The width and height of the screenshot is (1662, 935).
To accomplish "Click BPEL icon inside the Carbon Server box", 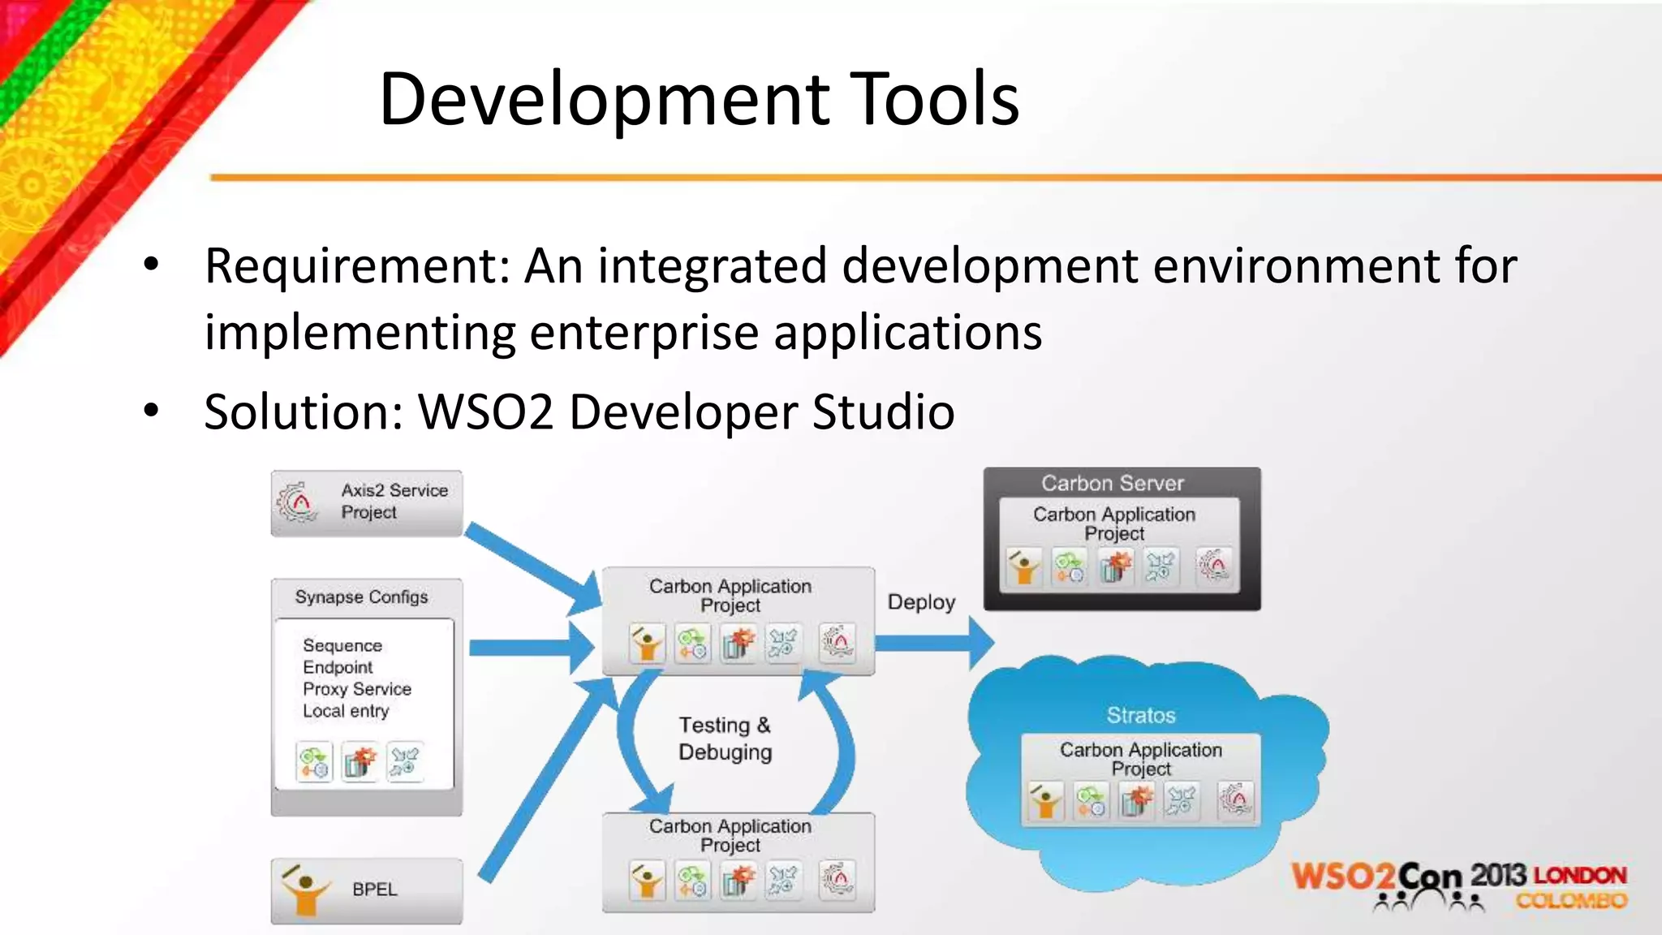I will (1024, 567).
